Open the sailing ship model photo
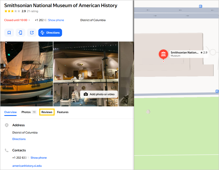Screen dimensions: 219x170 [27, 74]
